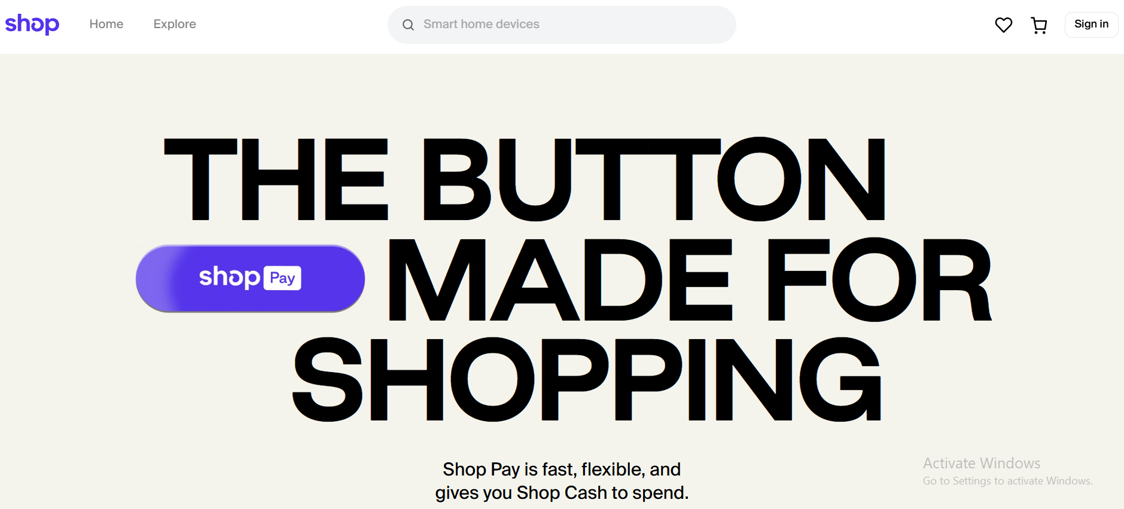Image resolution: width=1124 pixels, height=509 pixels.
Task: Click the Smart home devices placeholder text
Action: point(482,24)
